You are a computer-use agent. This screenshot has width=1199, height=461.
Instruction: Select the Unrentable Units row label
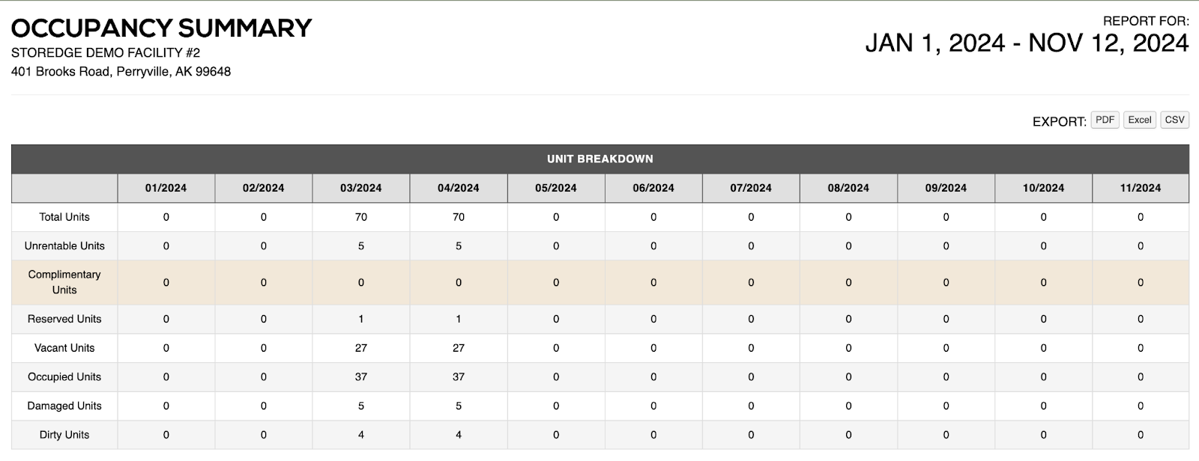[64, 245]
